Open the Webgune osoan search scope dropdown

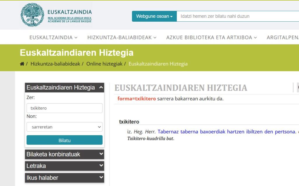[x=154, y=16]
